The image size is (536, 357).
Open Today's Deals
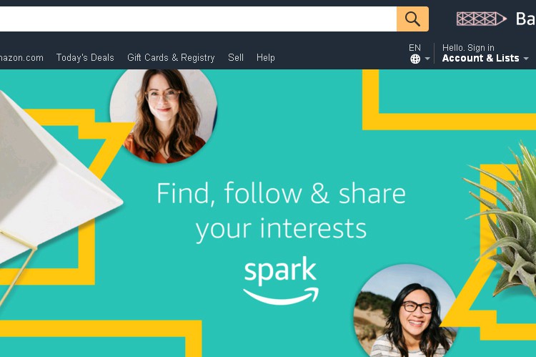(x=85, y=57)
